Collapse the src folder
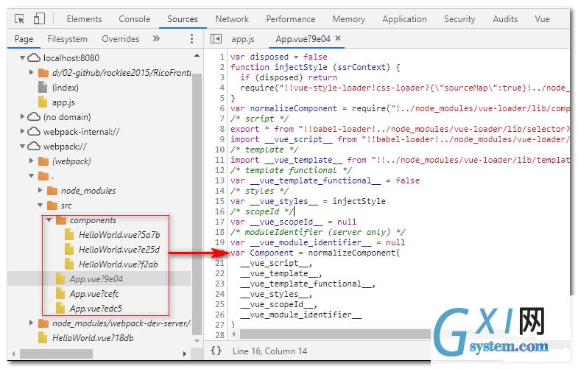 pos(40,205)
